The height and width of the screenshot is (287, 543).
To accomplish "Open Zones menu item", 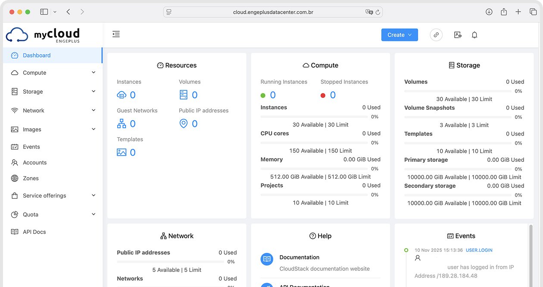I will tap(53, 178).
